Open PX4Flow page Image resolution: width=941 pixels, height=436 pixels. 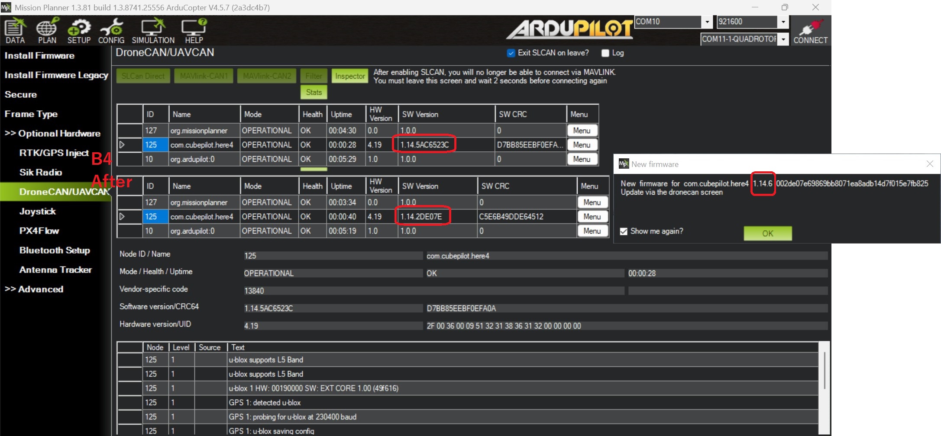pos(39,231)
